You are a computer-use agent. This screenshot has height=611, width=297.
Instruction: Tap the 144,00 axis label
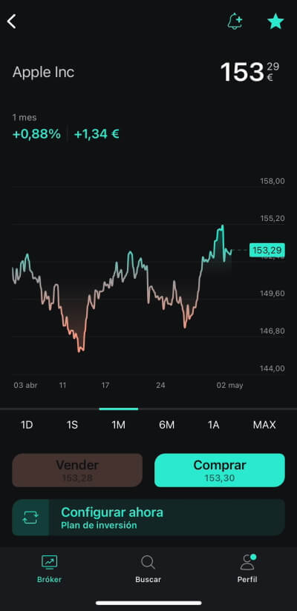pos(272,369)
